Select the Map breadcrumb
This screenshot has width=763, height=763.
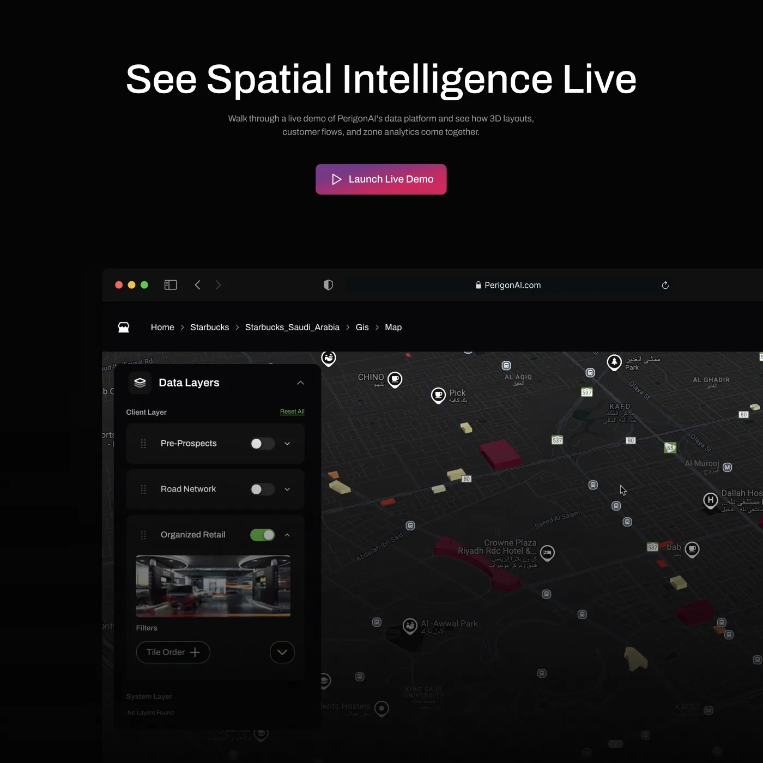click(393, 327)
